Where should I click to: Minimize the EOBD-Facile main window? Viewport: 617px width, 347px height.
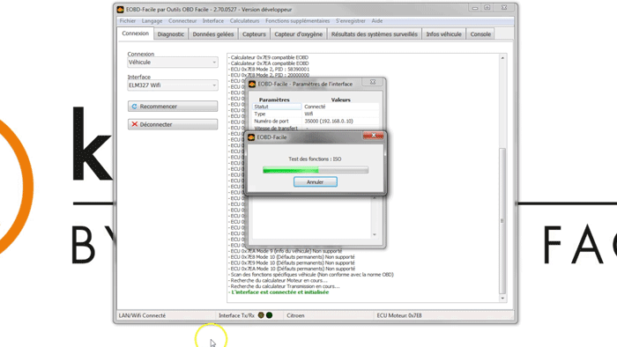tap(474, 8)
